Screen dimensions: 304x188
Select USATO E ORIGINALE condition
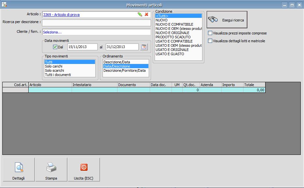tap(178, 50)
